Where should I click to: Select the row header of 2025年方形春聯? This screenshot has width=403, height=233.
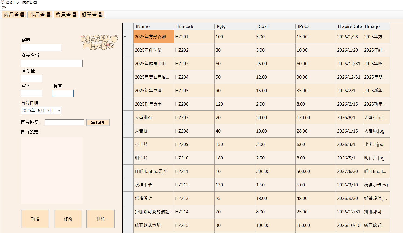(x=128, y=37)
